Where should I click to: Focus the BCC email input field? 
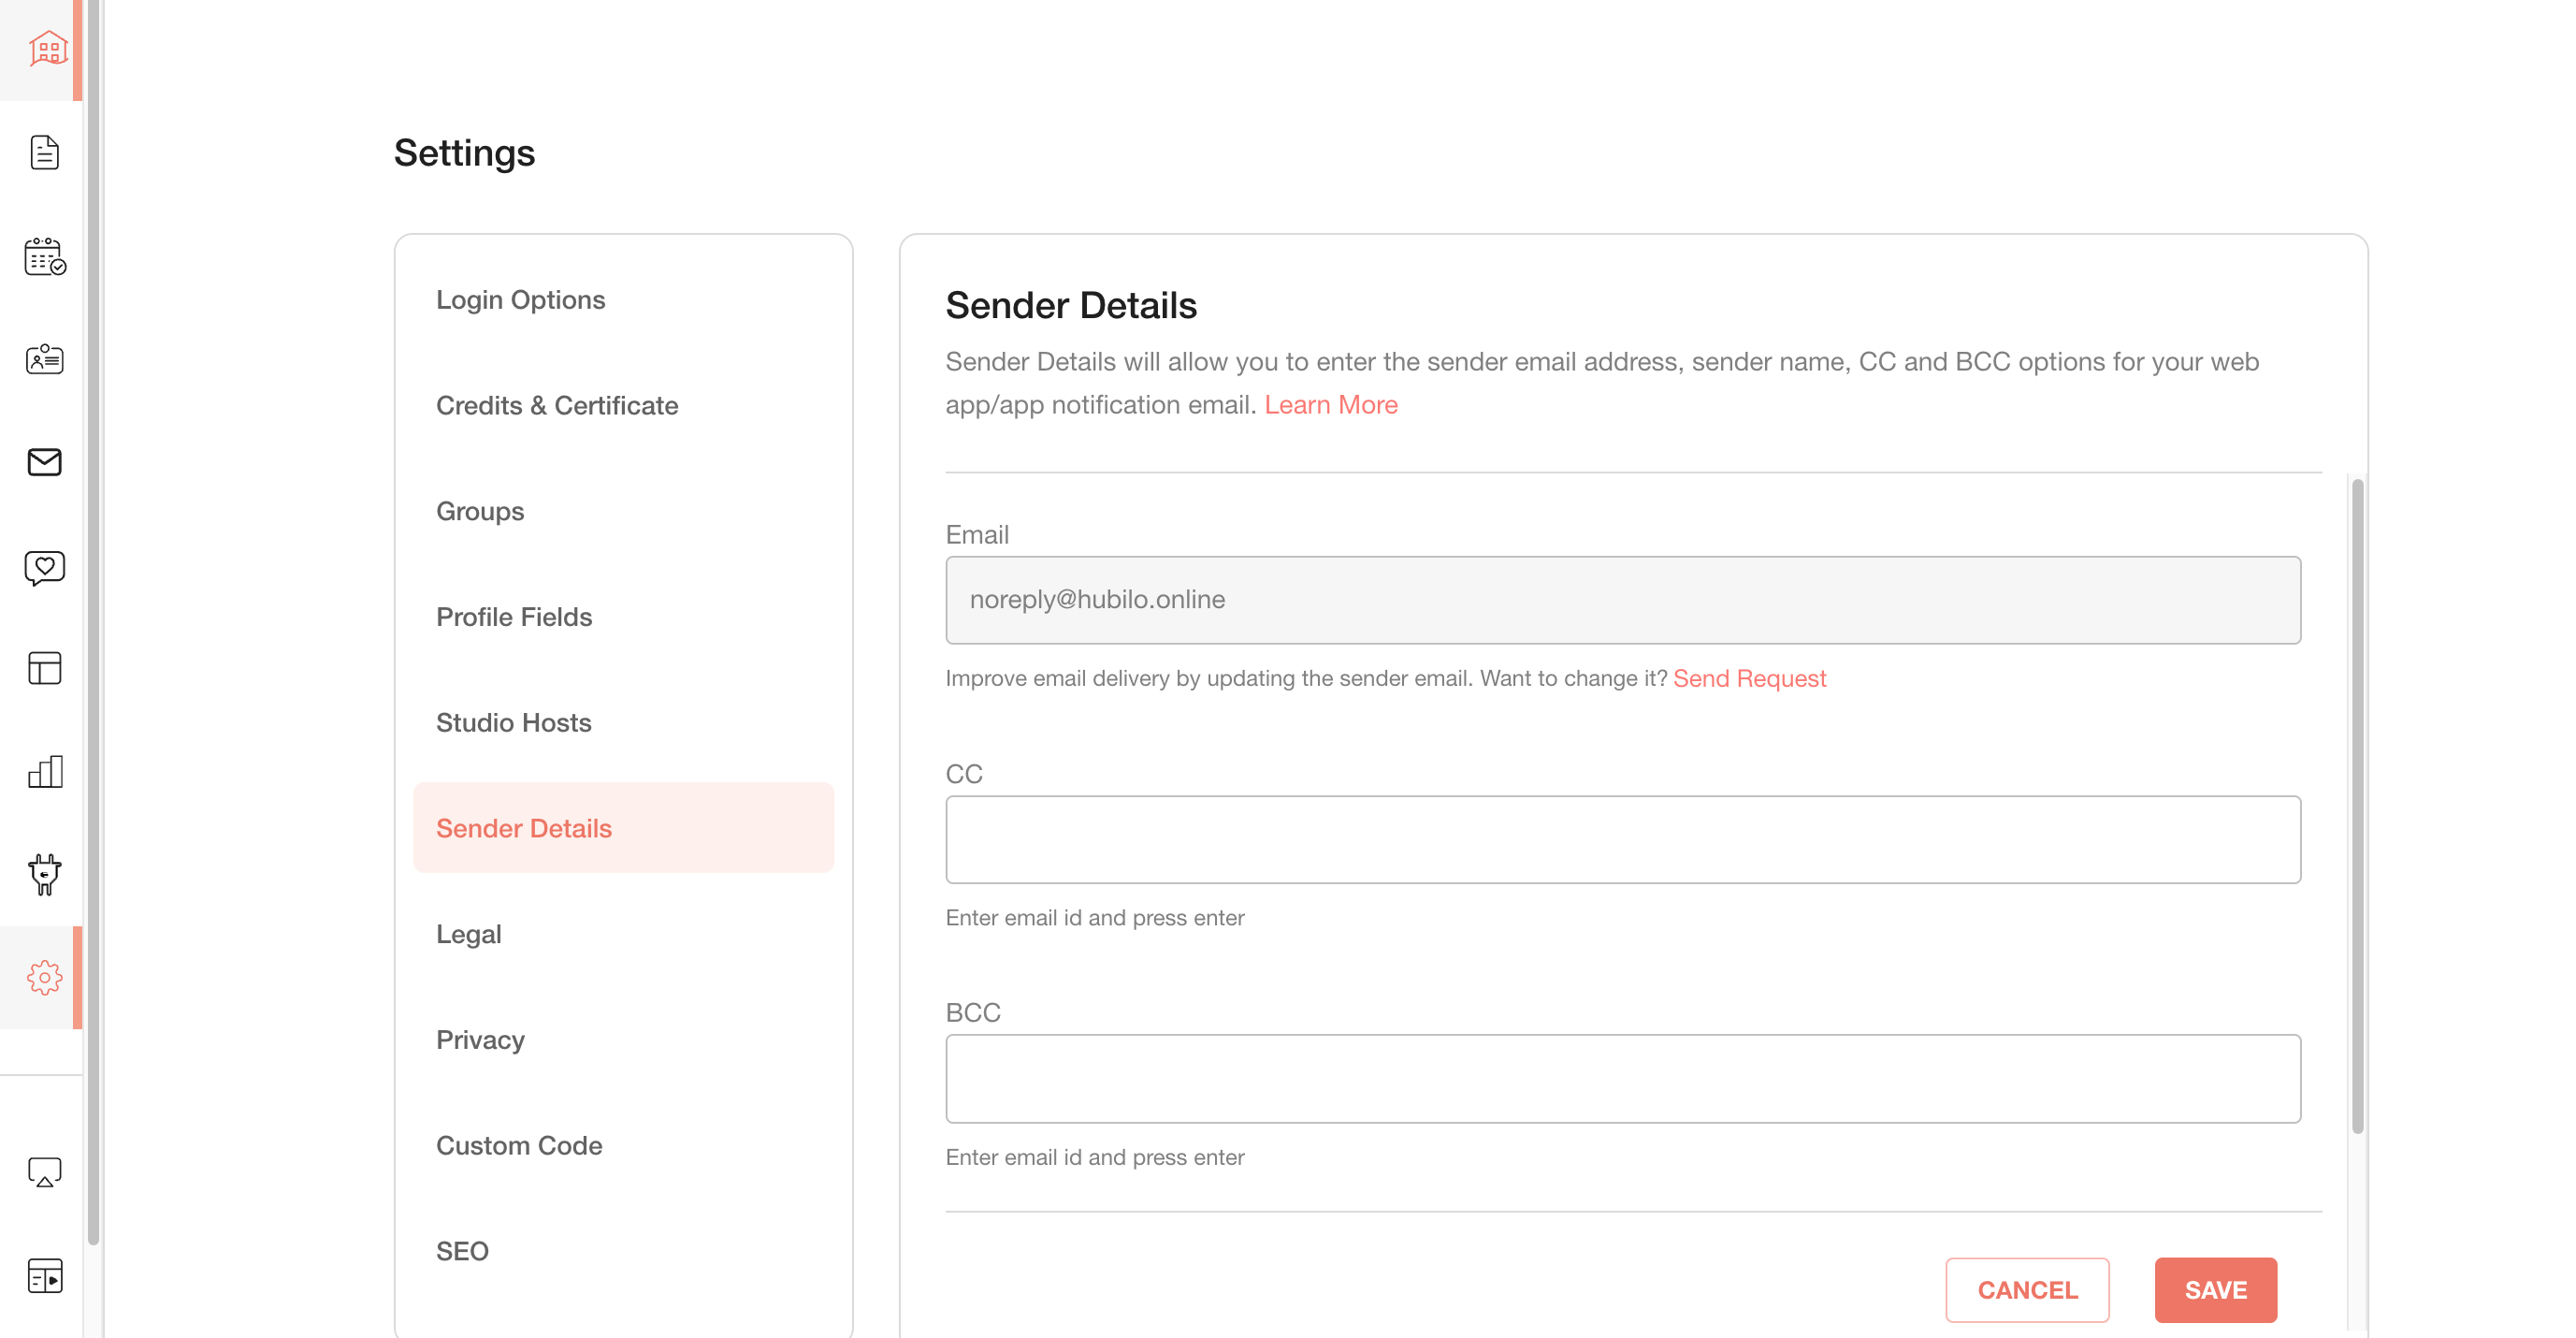(x=1622, y=1078)
